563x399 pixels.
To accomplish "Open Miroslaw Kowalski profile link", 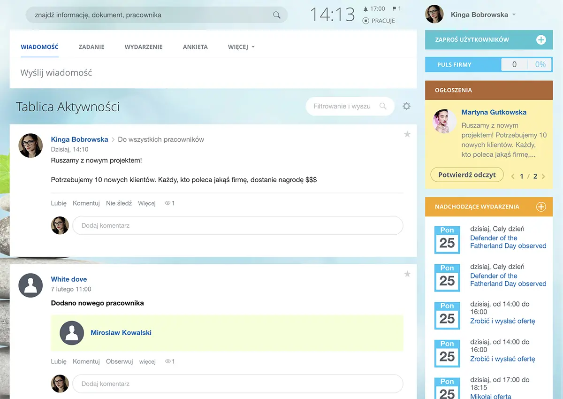I will [x=121, y=332].
